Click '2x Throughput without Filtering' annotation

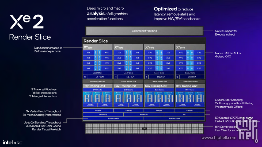[234, 103]
